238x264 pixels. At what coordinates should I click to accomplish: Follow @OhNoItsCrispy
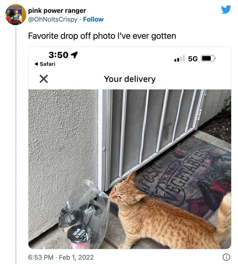93,19
